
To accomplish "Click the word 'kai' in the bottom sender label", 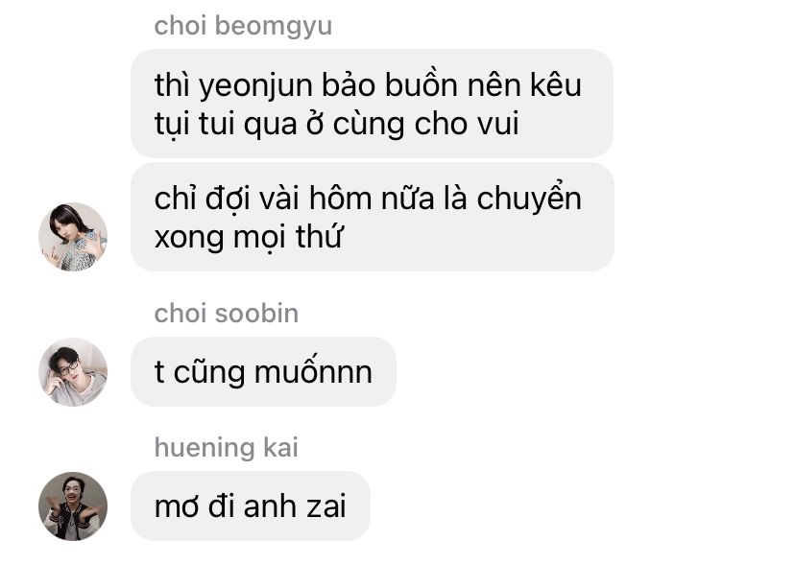I will pos(280,448).
